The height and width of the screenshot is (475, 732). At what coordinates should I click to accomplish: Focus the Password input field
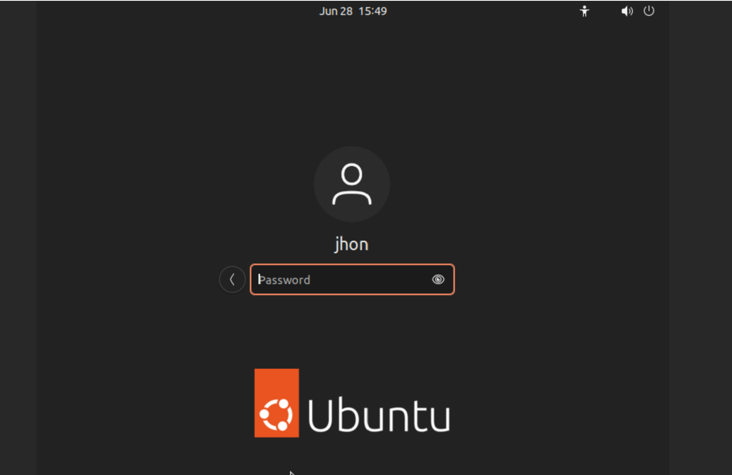[352, 279]
